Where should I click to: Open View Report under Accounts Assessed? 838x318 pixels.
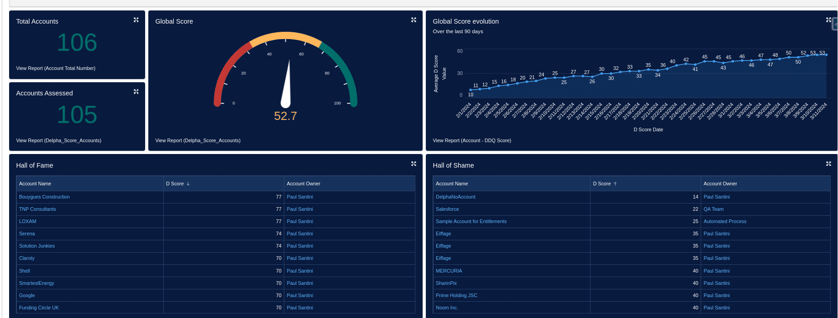(x=59, y=140)
